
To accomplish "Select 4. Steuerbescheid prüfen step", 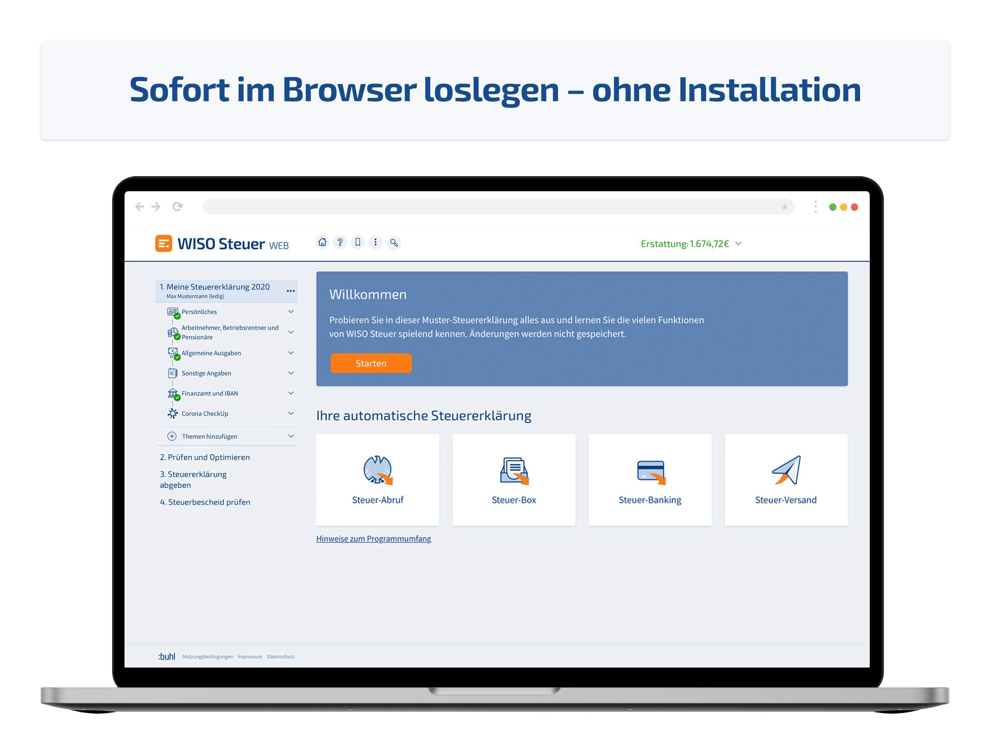I will tap(205, 502).
